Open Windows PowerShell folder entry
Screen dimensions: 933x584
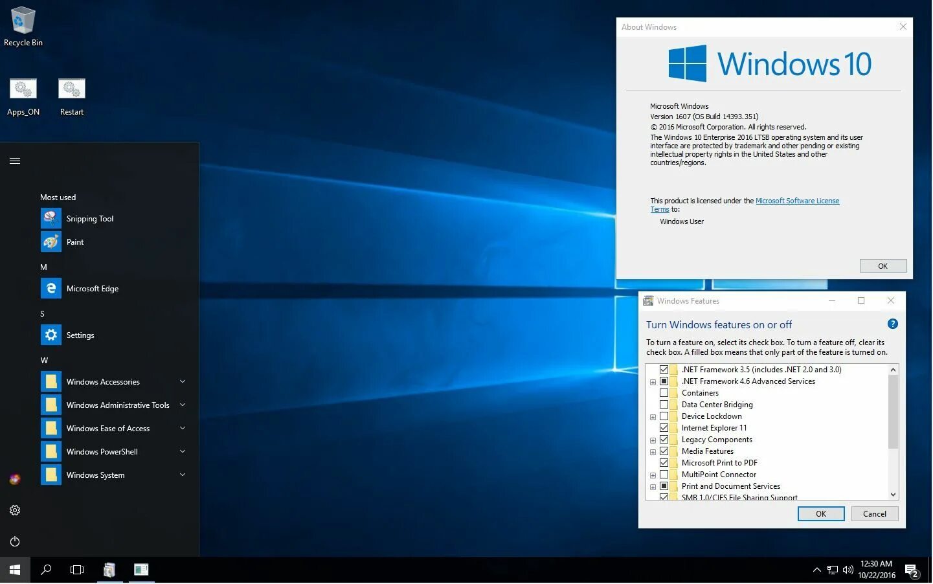click(x=113, y=452)
